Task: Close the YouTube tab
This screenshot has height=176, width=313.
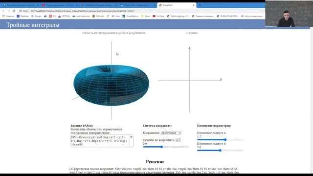Action: tap(77, 5)
